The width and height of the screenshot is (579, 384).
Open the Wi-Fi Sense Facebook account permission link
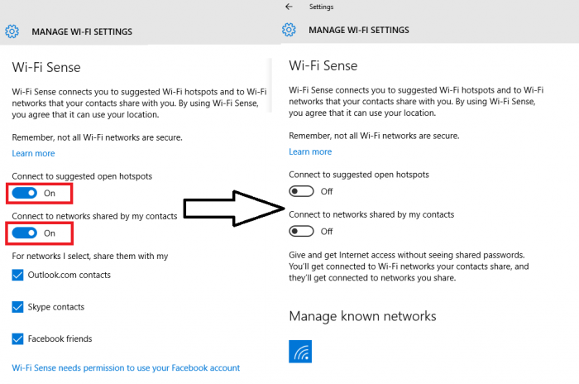point(126,367)
